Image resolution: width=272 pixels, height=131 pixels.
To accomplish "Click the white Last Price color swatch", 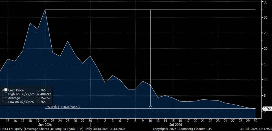I will pos(6,90).
